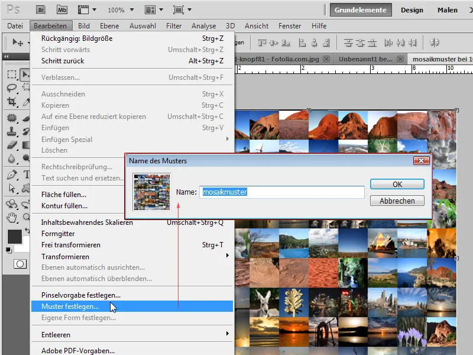Select the Grundelemente workspace button

point(361,10)
